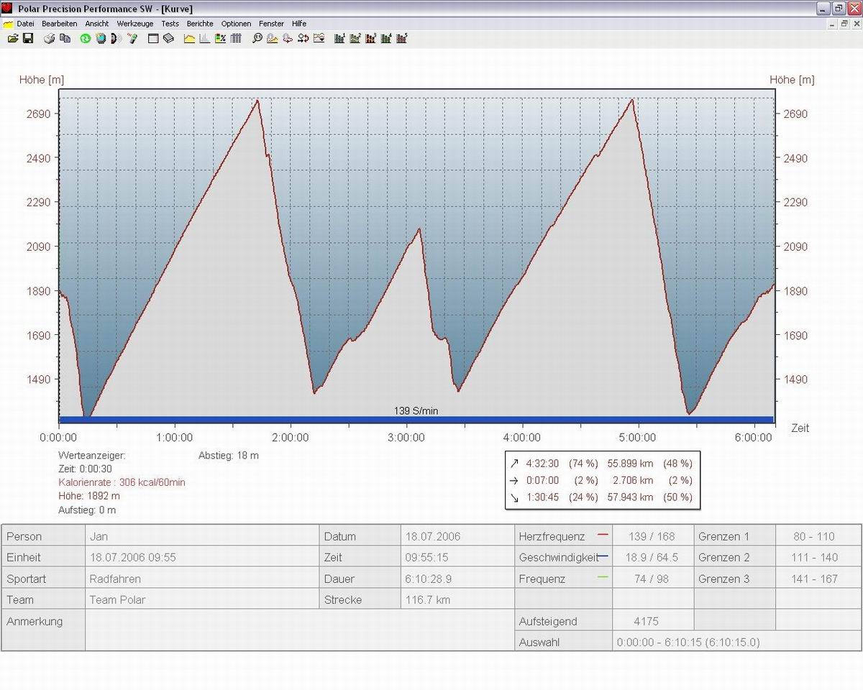Open the Hilfe menu
Image resolution: width=863 pixels, height=690 pixels.
click(x=299, y=24)
